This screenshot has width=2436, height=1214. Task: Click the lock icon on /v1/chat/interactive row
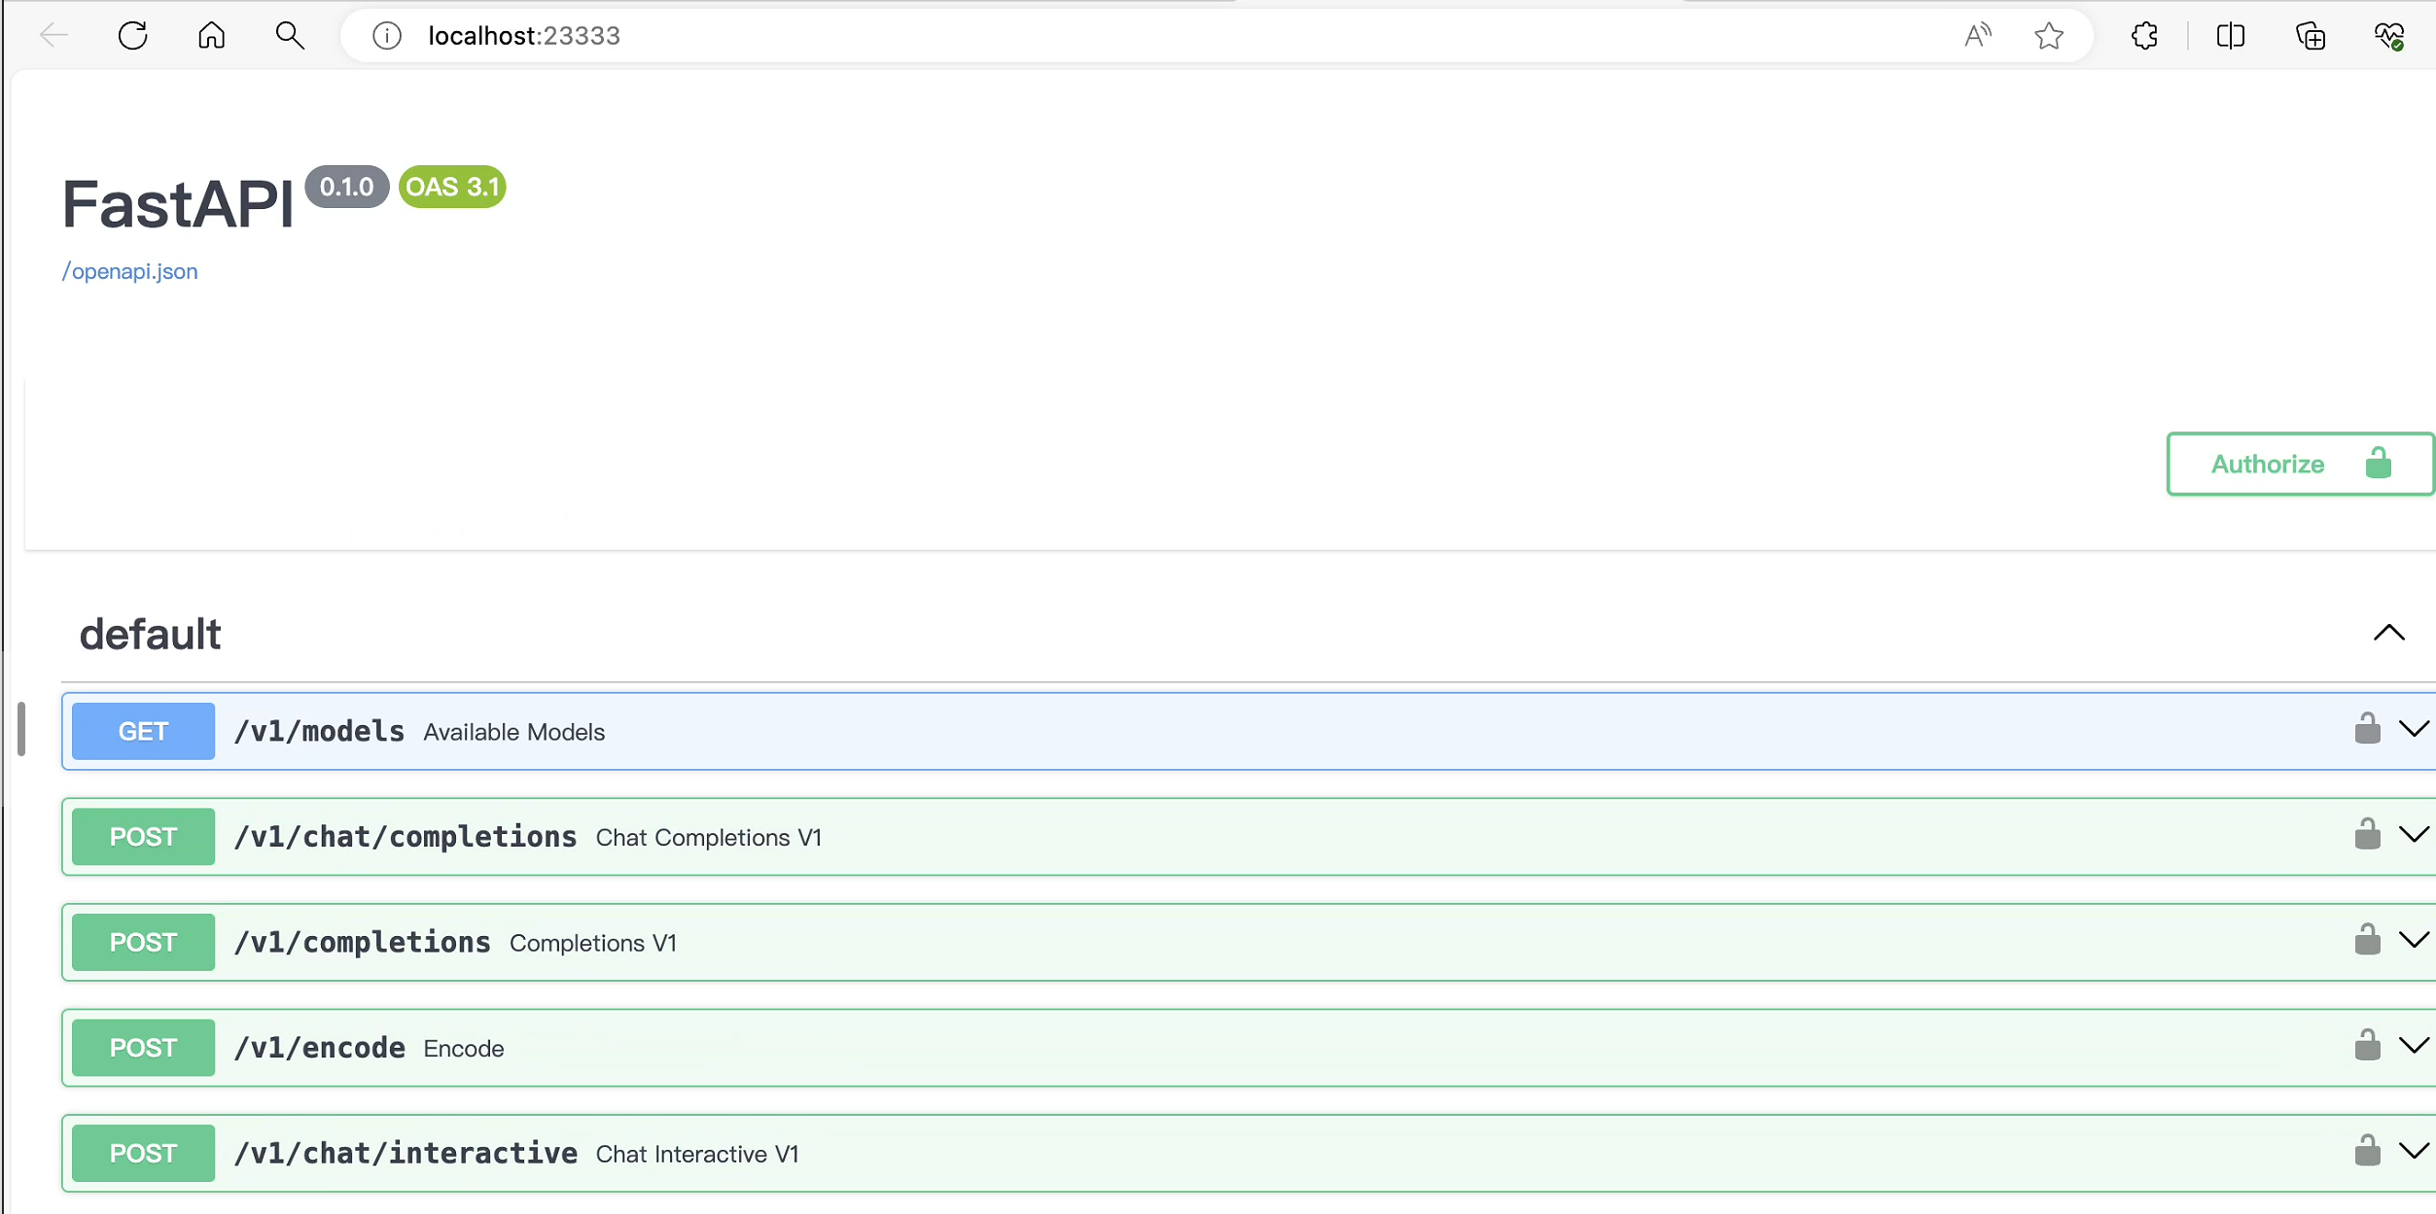point(2367,1150)
